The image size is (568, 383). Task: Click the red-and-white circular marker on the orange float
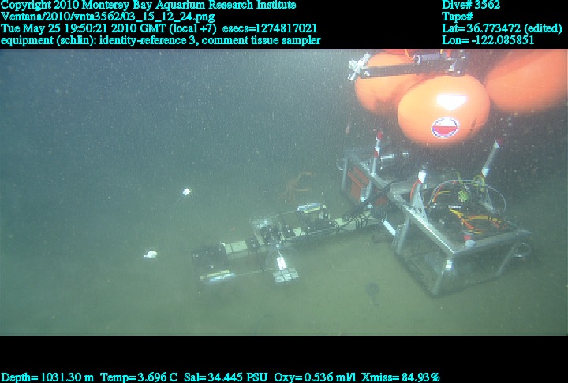click(x=445, y=127)
